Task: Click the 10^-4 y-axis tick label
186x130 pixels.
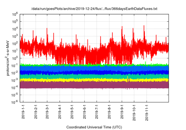Action: click(x=15, y=88)
